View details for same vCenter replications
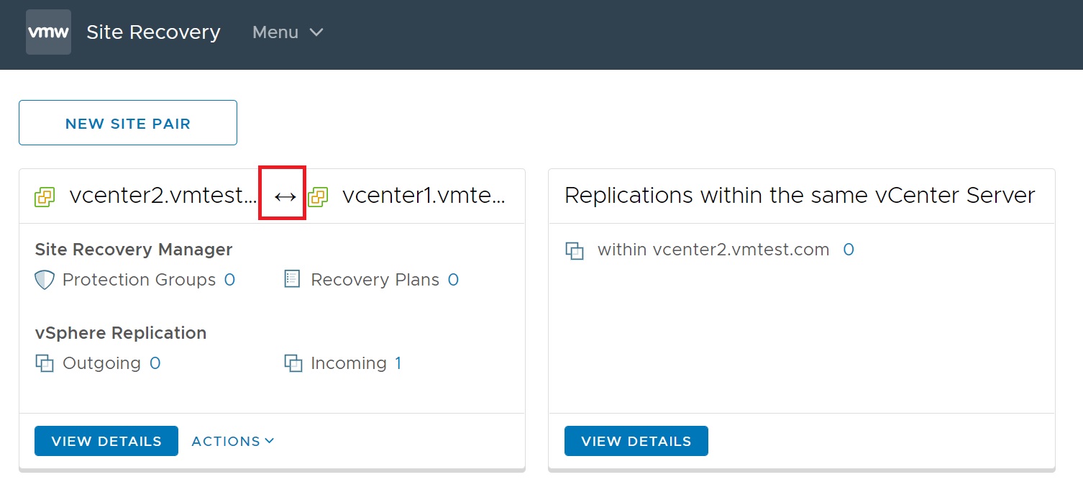 coord(636,441)
